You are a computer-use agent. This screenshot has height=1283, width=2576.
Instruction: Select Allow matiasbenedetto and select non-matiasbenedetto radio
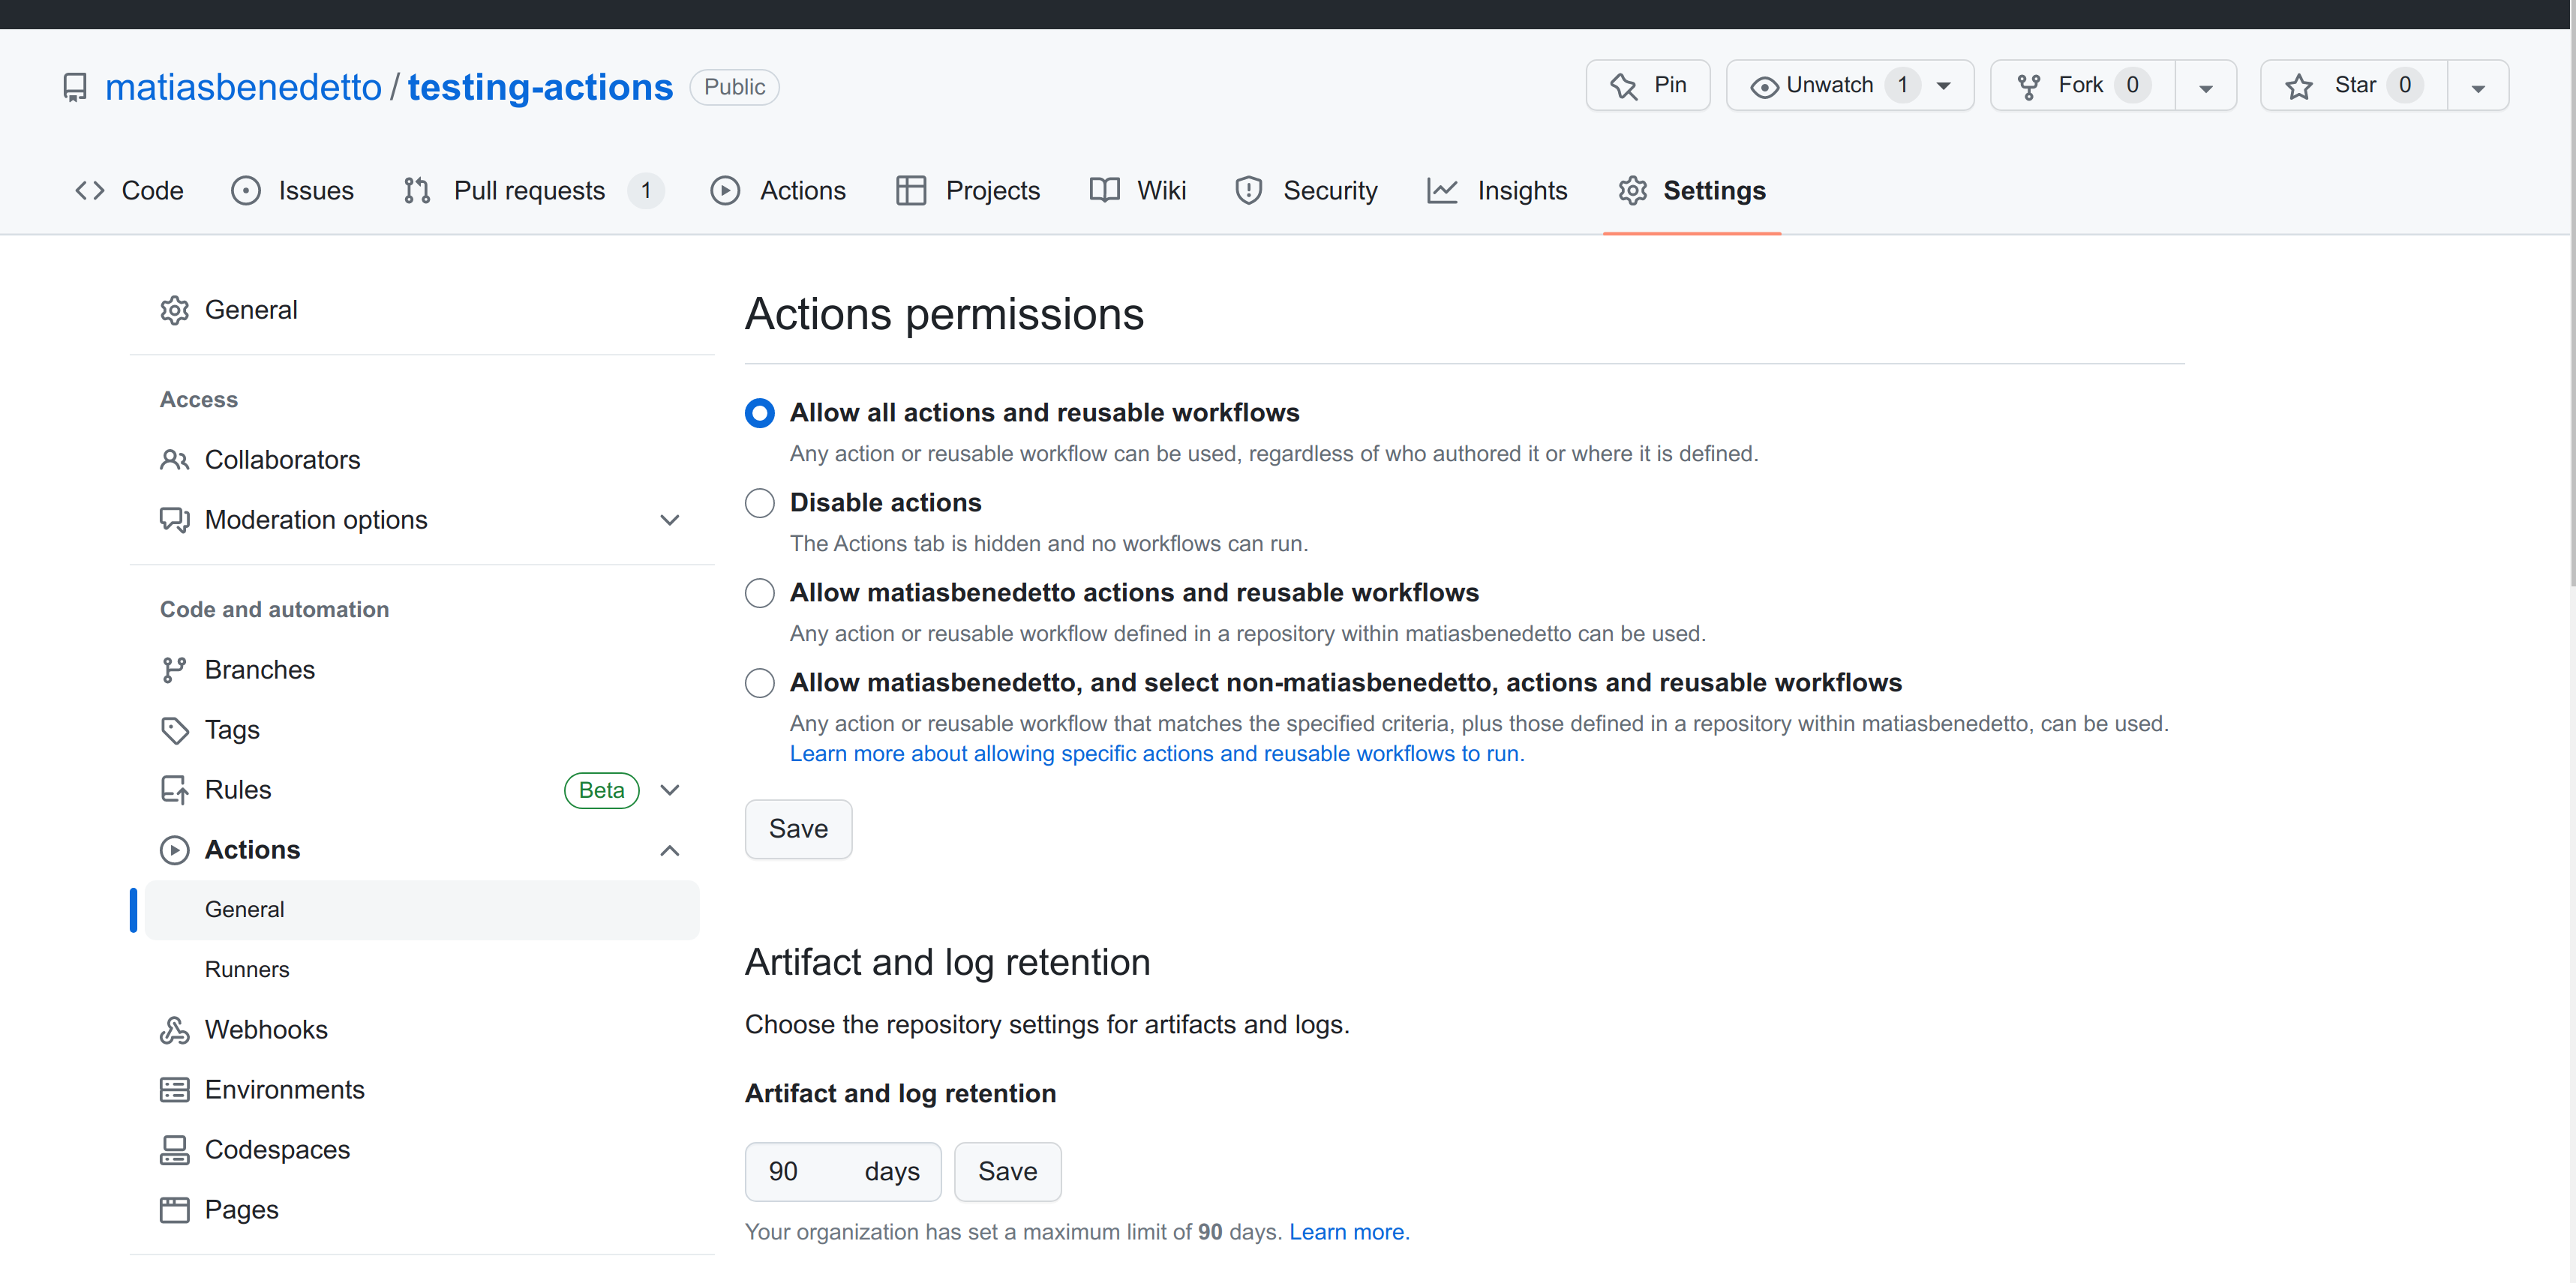coord(760,683)
